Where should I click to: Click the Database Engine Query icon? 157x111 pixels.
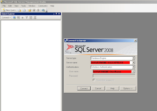(20, 10)
